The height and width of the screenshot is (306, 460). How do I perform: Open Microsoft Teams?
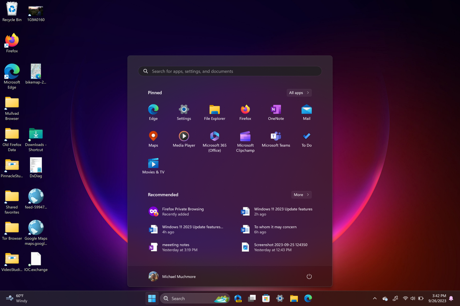(276, 139)
